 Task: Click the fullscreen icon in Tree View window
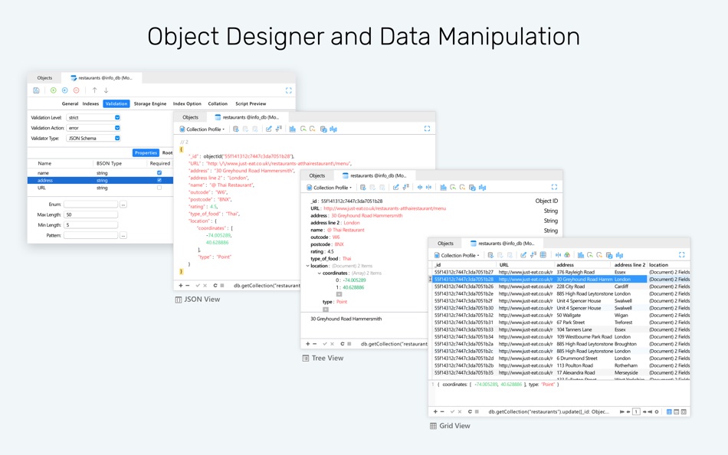554,187
